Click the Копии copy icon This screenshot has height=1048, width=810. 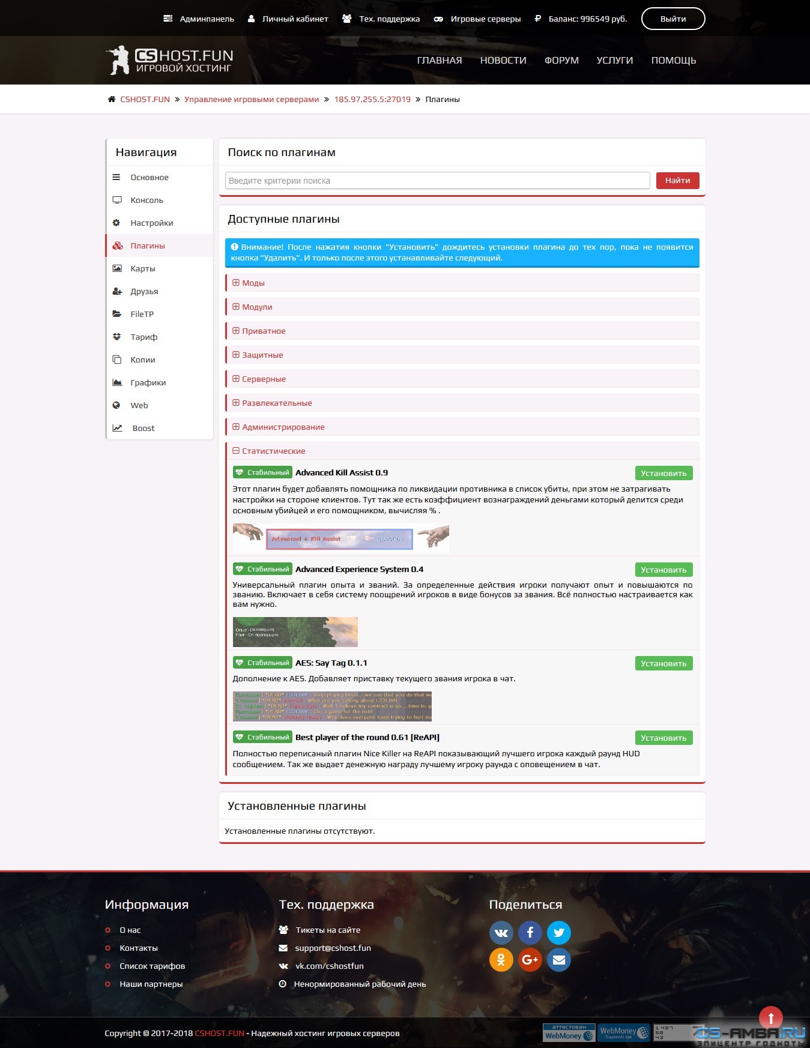click(116, 360)
